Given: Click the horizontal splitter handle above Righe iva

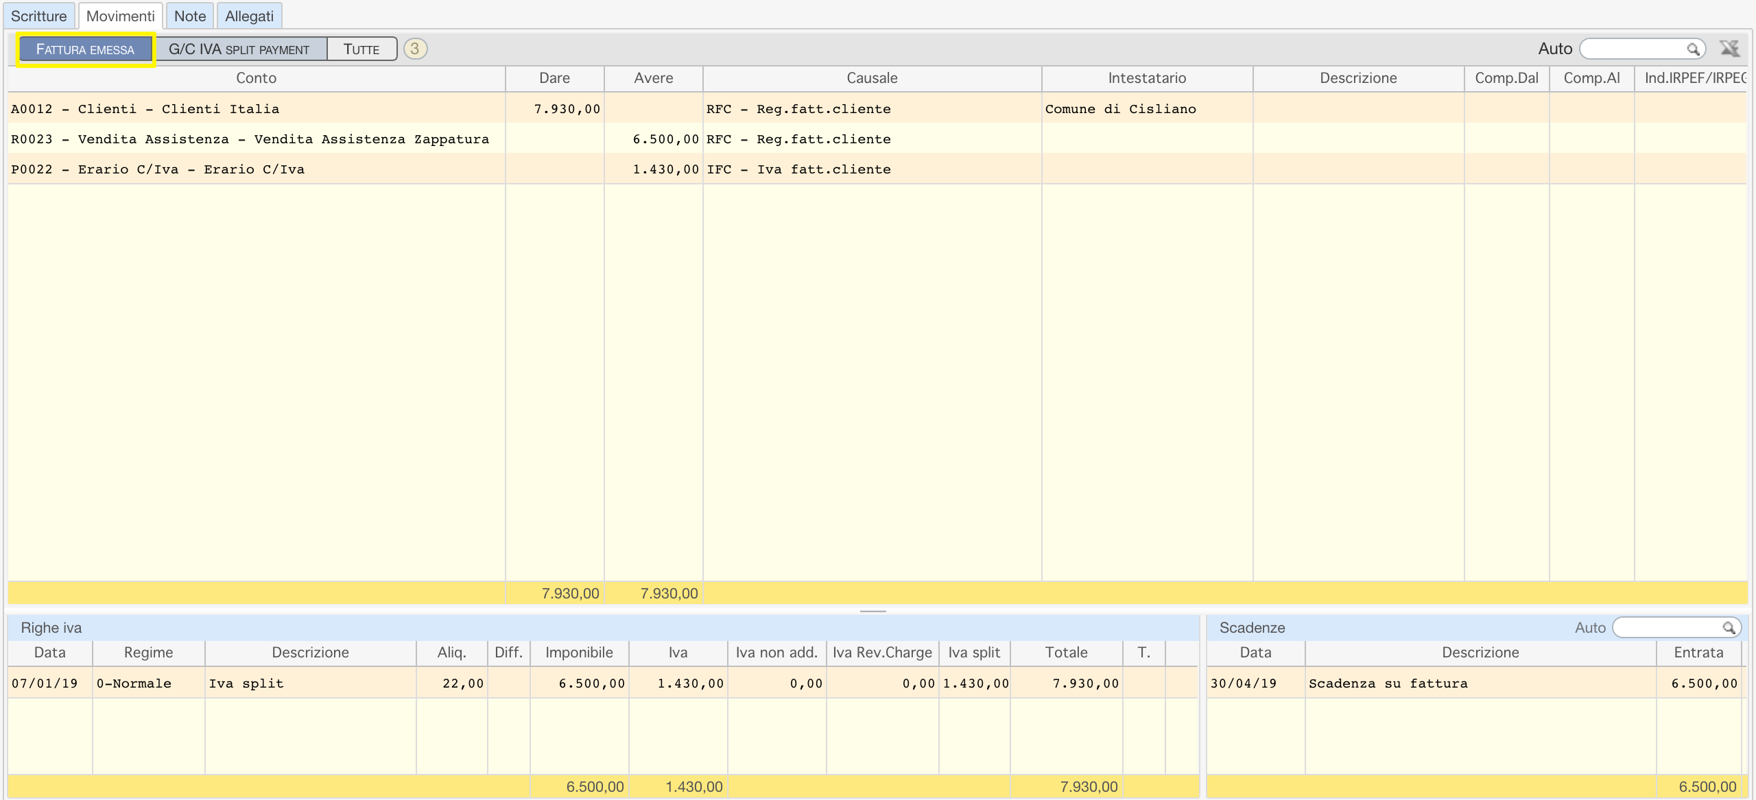Looking at the screenshot, I should click(x=873, y=610).
